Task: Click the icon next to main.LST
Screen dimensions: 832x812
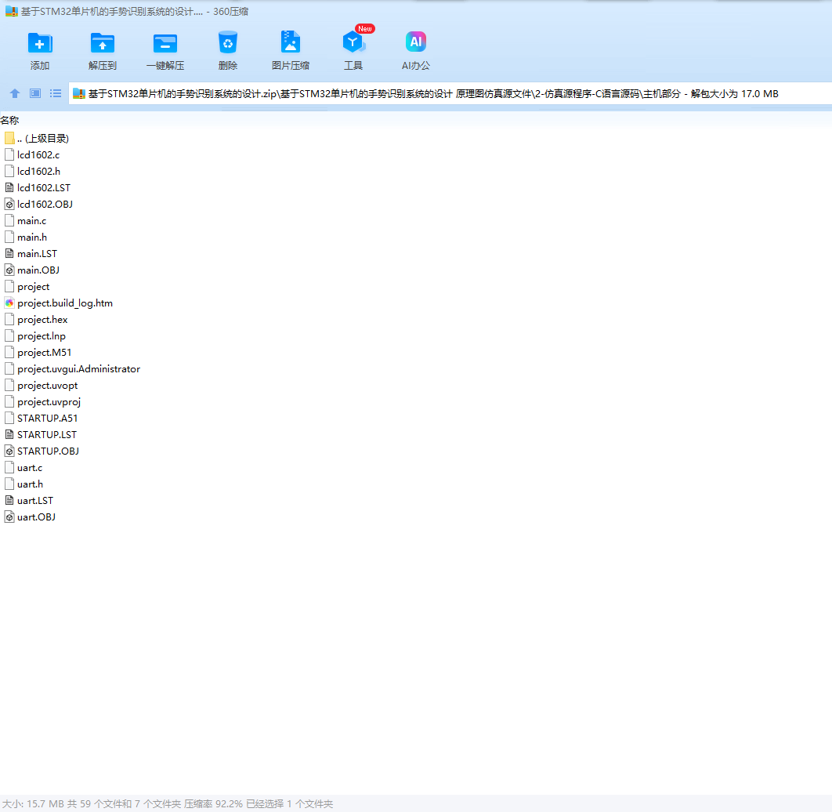Action: [x=9, y=254]
